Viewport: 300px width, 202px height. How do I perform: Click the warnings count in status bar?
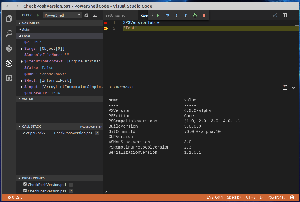click(x=19, y=197)
